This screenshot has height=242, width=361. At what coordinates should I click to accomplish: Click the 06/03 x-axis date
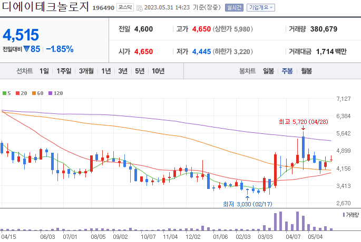tap(47, 237)
